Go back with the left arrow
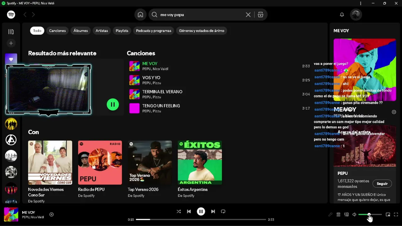 coord(25,14)
